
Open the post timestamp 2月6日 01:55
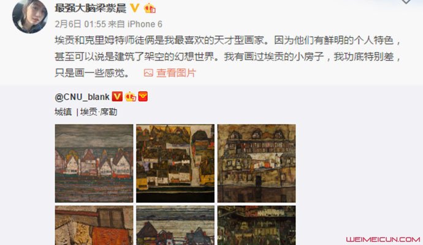point(80,24)
